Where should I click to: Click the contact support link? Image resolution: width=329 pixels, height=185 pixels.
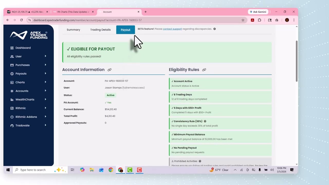coord(172,29)
